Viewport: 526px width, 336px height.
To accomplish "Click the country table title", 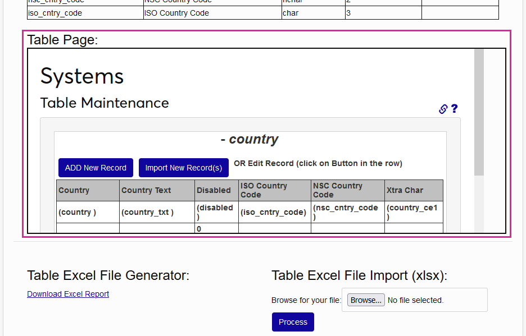I will (250, 139).
